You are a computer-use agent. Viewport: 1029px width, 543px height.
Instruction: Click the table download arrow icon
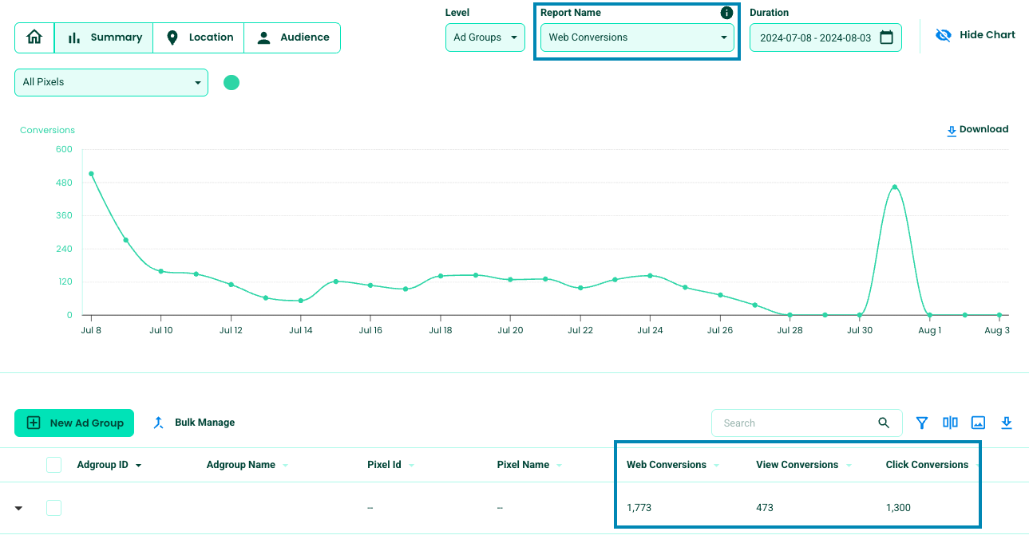coord(1007,423)
